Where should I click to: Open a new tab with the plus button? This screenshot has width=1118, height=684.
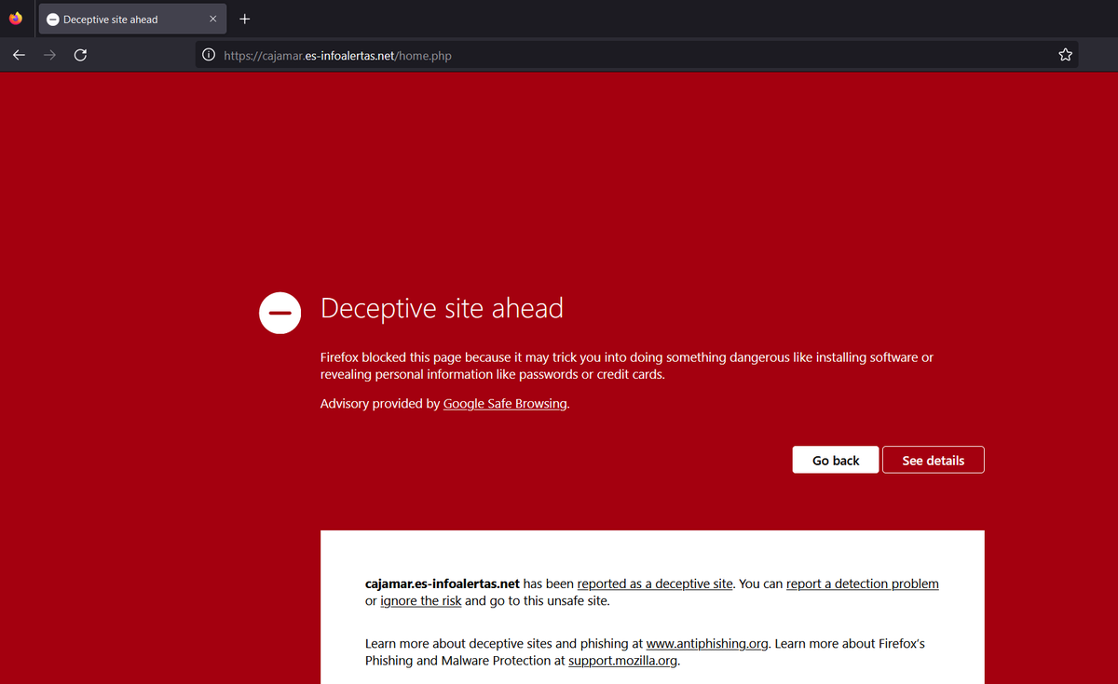tap(245, 19)
